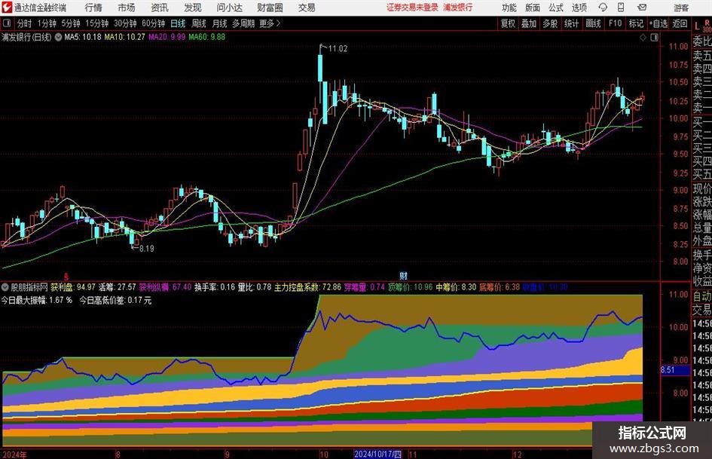Click the 游客 guest account label
Screen dimensions: 712x459
point(681,8)
